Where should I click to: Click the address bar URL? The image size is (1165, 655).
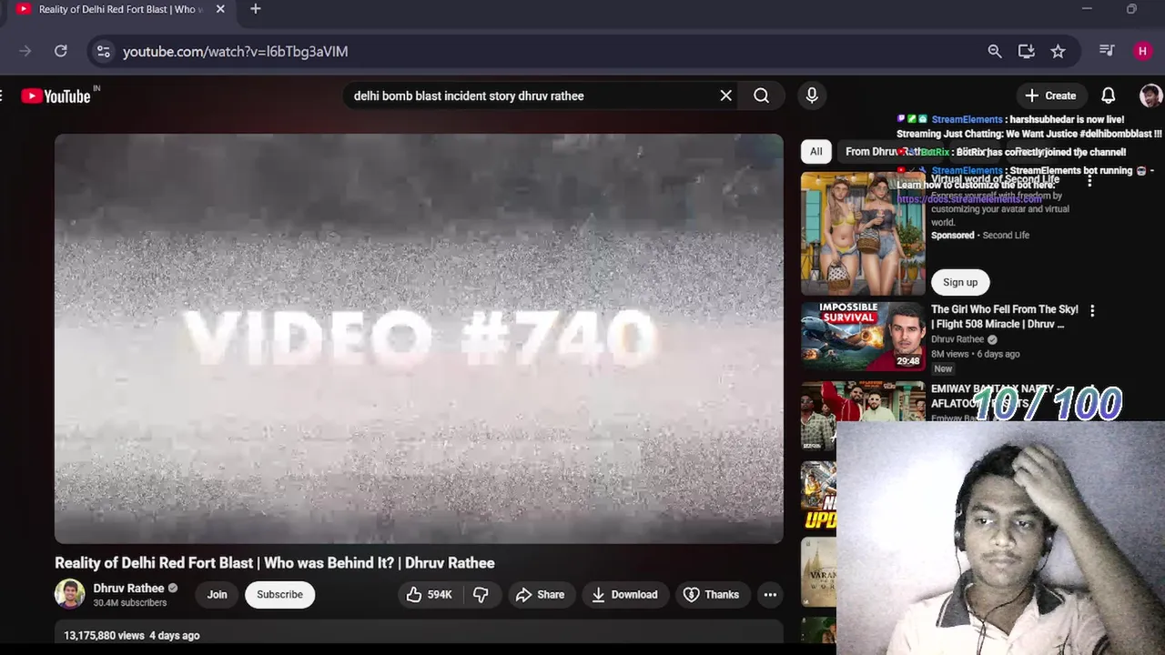coord(235,51)
